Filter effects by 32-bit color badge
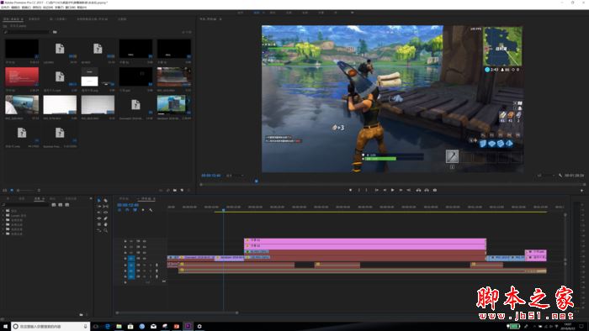589x331 pixels. pos(60,205)
